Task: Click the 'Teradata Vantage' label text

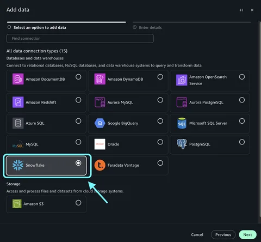Action: click(x=123, y=165)
